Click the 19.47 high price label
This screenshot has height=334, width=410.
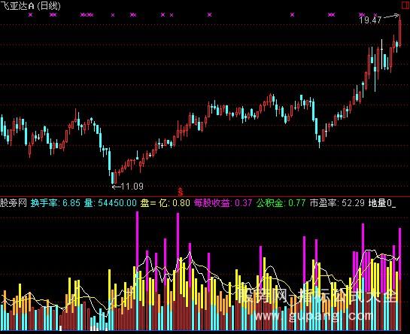(x=370, y=20)
